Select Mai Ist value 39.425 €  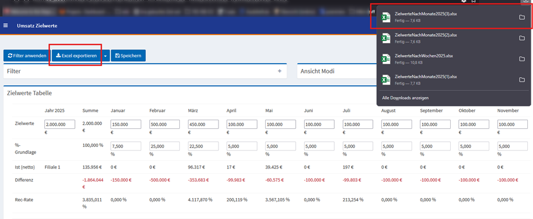click(x=274, y=167)
